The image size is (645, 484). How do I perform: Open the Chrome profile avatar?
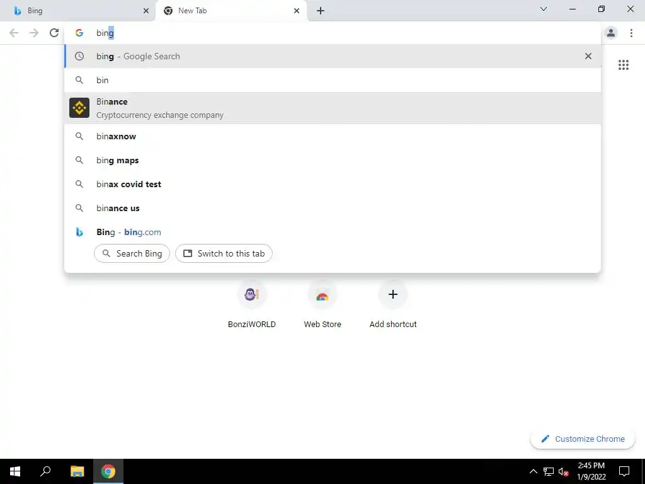[x=611, y=33]
